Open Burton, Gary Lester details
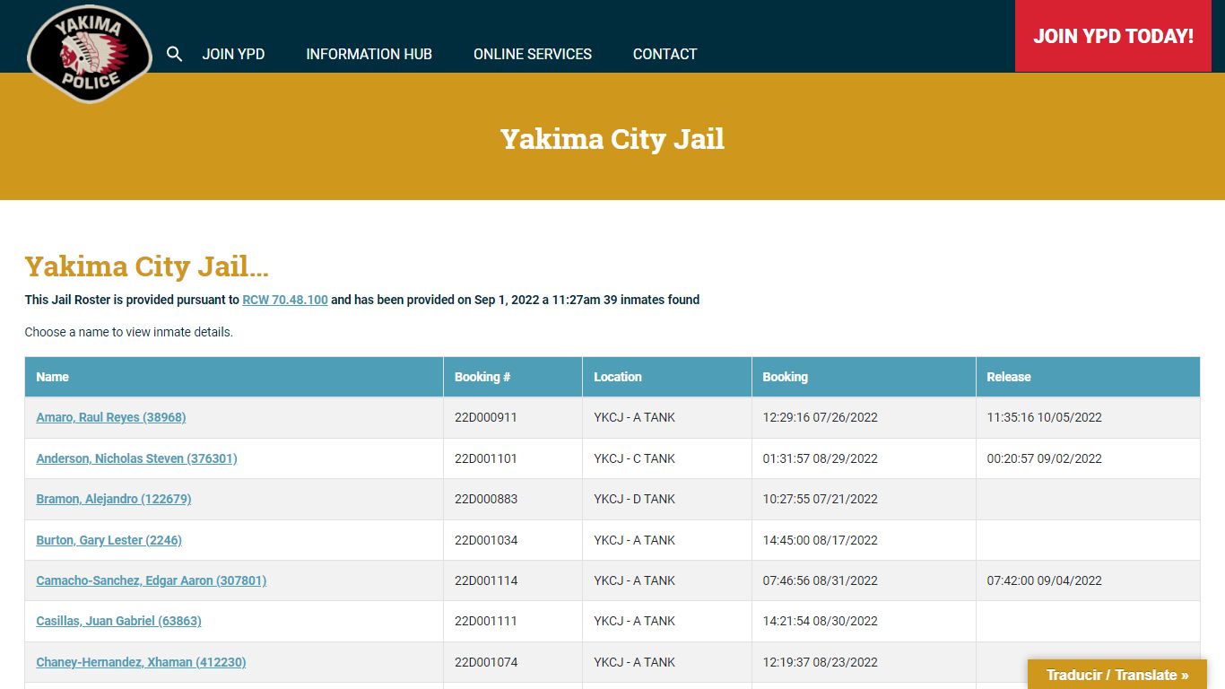Image resolution: width=1225 pixels, height=689 pixels. coord(109,540)
